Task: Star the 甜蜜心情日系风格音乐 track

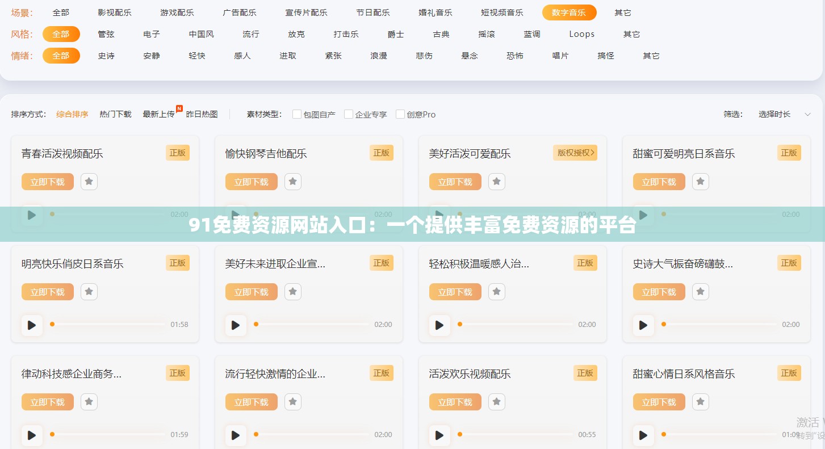Action: pyautogui.click(x=701, y=402)
